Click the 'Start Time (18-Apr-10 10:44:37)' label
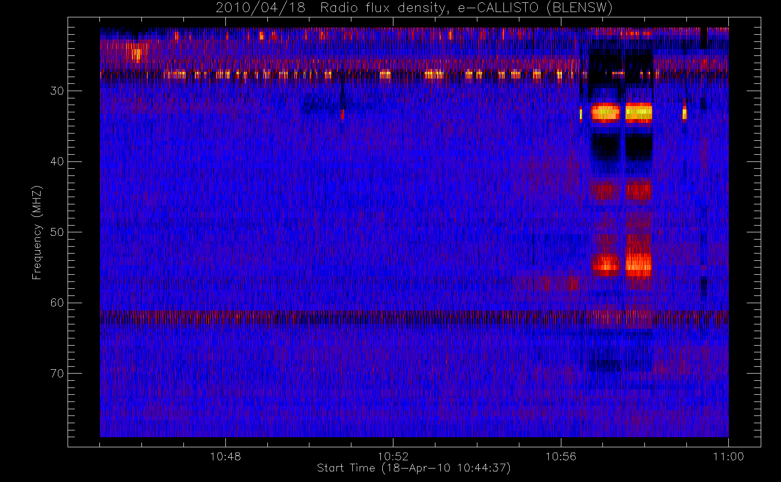Image resolution: width=781 pixels, height=482 pixels. click(414, 468)
